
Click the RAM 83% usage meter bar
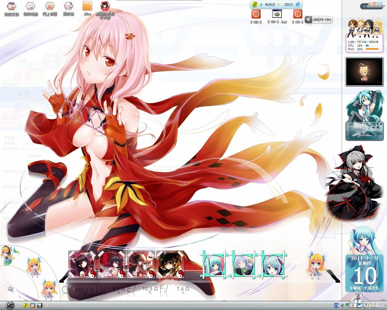point(372,49)
